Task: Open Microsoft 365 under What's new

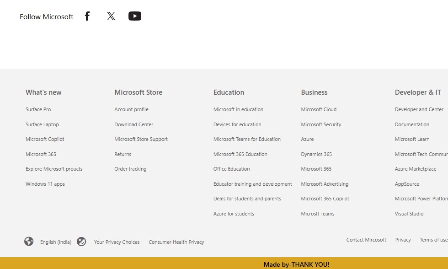Action: (41, 154)
